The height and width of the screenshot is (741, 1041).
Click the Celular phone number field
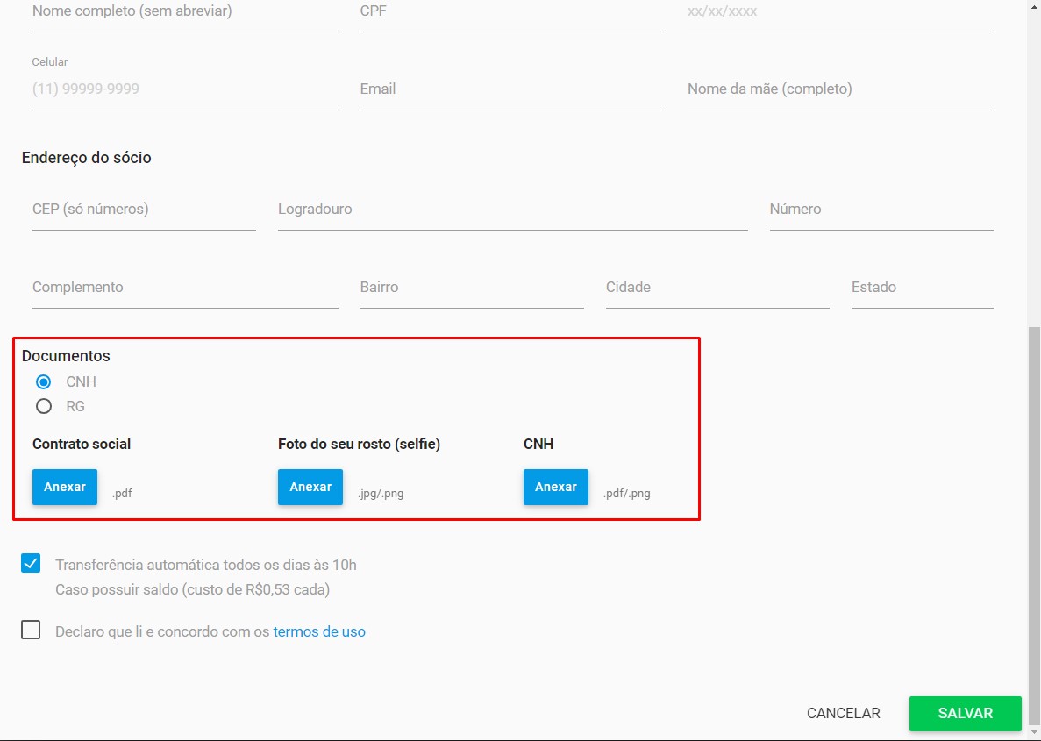click(x=185, y=89)
